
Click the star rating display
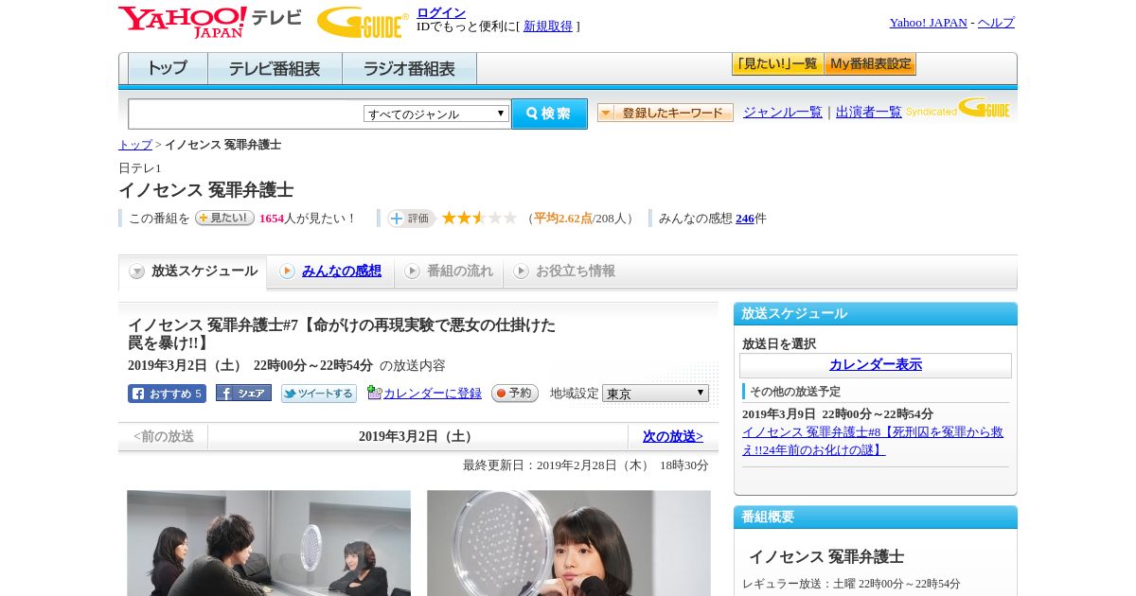[x=479, y=219]
